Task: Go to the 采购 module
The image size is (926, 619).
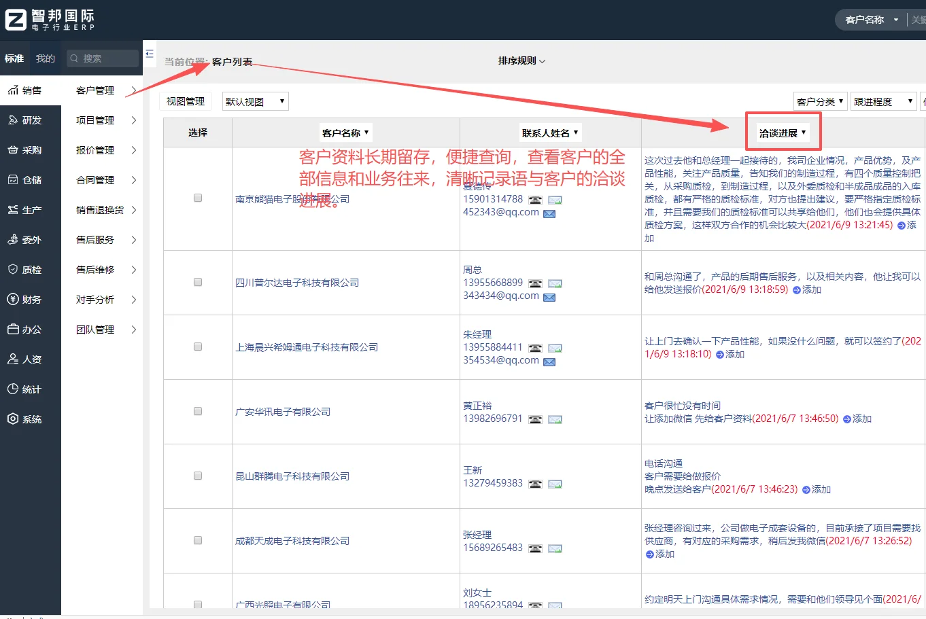Action: (x=31, y=150)
